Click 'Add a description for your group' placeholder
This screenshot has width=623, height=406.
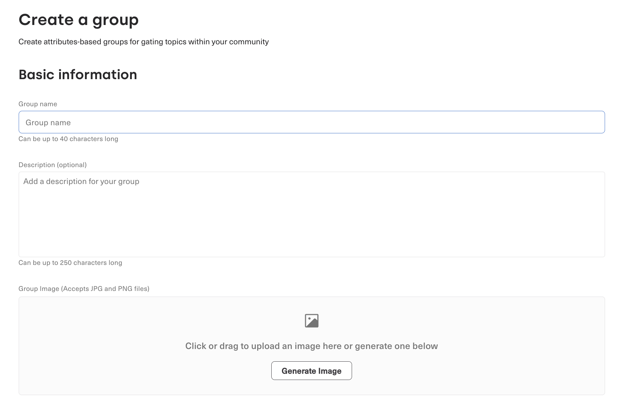pos(81,181)
